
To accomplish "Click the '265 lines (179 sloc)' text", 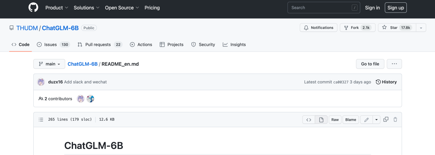I will [70, 120].
